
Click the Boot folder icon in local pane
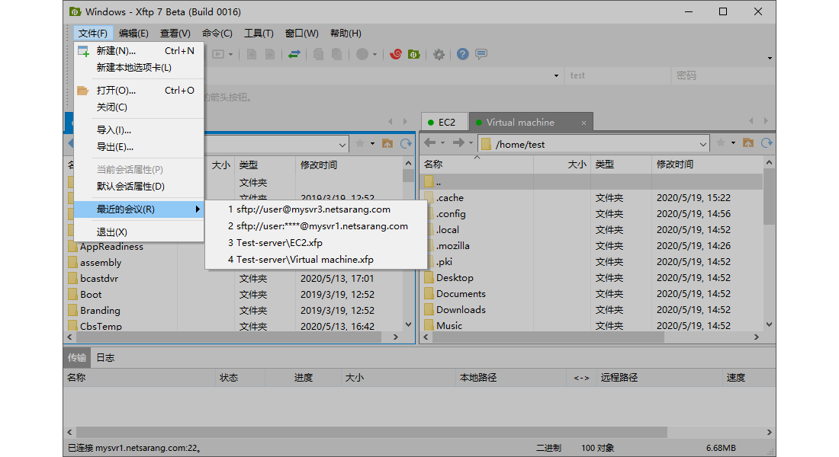click(72, 294)
